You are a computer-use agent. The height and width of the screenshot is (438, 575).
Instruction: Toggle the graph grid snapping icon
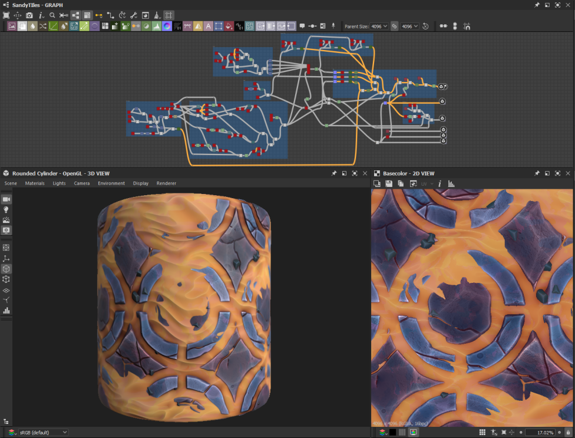click(168, 15)
